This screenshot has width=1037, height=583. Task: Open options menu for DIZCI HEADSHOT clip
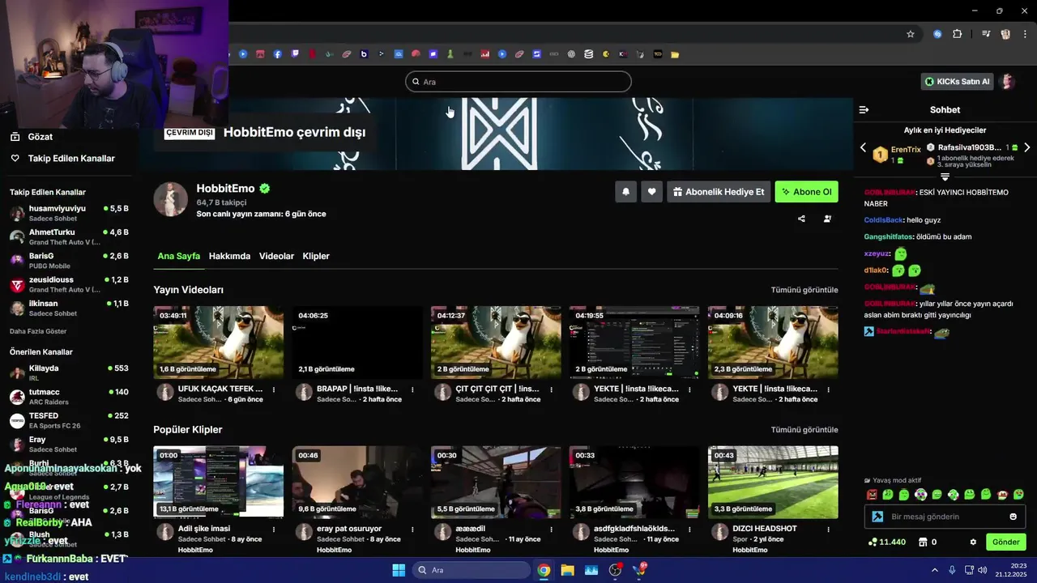pyautogui.click(x=828, y=529)
